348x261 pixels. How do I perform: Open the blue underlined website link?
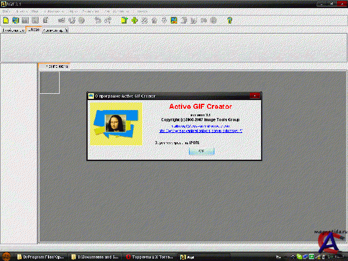tap(201, 130)
